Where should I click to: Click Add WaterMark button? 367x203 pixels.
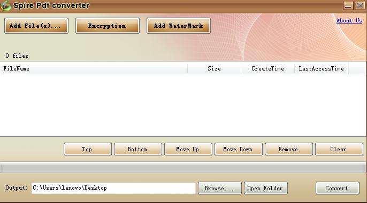179,26
